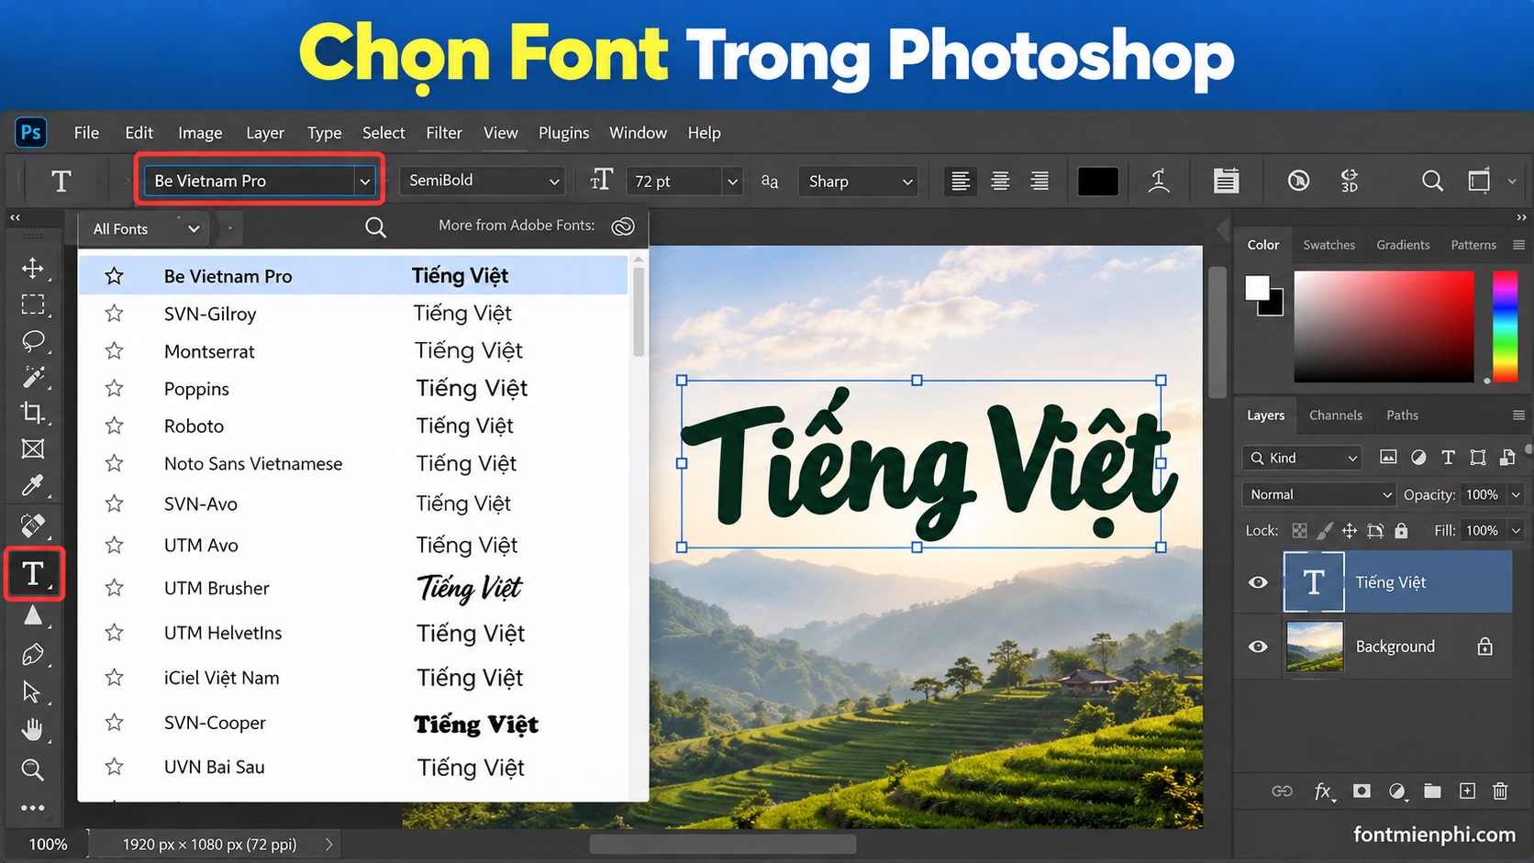Click the layer effects fx icon
Viewport: 1534px width, 863px height.
click(1324, 791)
